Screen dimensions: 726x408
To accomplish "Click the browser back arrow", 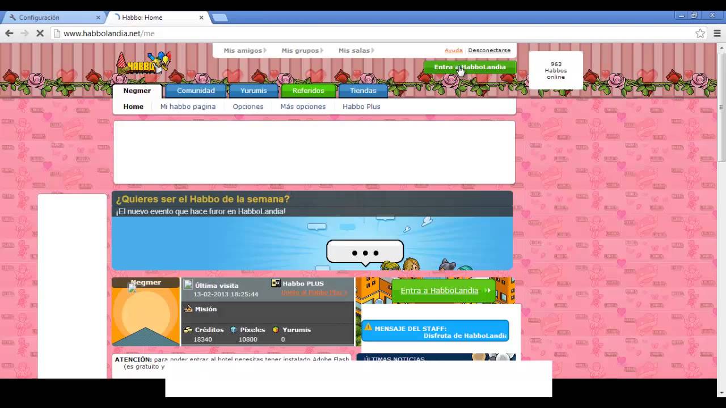I will [x=9, y=33].
